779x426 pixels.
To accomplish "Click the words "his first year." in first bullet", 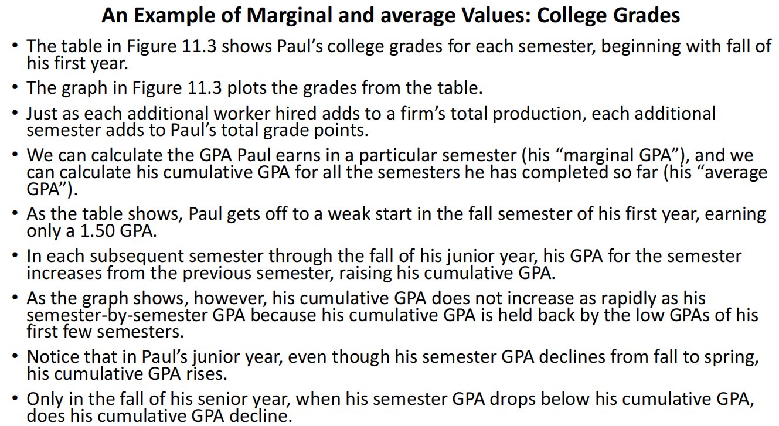I will pos(76,63).
